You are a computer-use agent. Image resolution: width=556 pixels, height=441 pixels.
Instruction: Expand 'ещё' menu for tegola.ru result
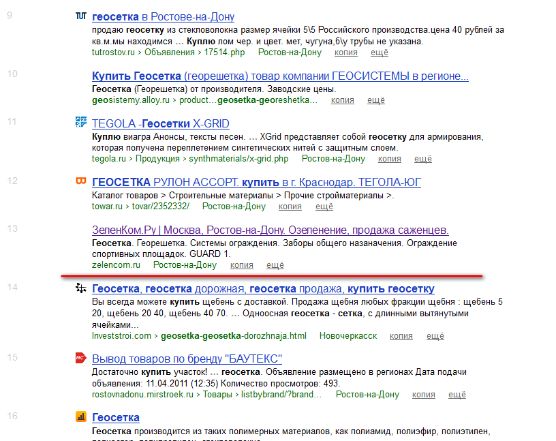[x=423, y=159]
